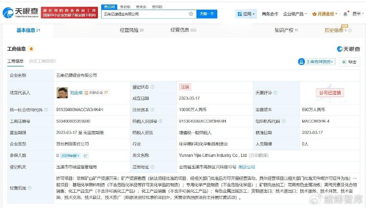Click company name 云南亿捷锂业有限公司 in table
Viewport: 366px width, 208px height.
click(76, 75)
